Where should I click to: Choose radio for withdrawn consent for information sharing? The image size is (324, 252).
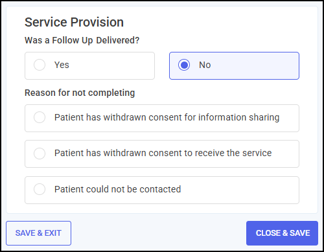[x=40, y=117]
